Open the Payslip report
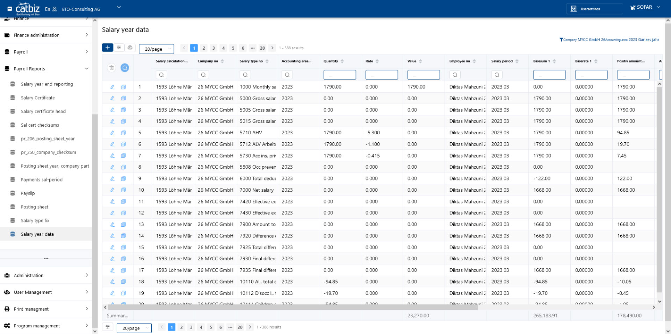 [28, 193]
